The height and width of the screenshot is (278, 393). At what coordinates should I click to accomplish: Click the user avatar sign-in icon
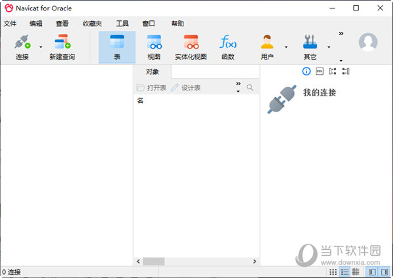(x=368, y=42)
